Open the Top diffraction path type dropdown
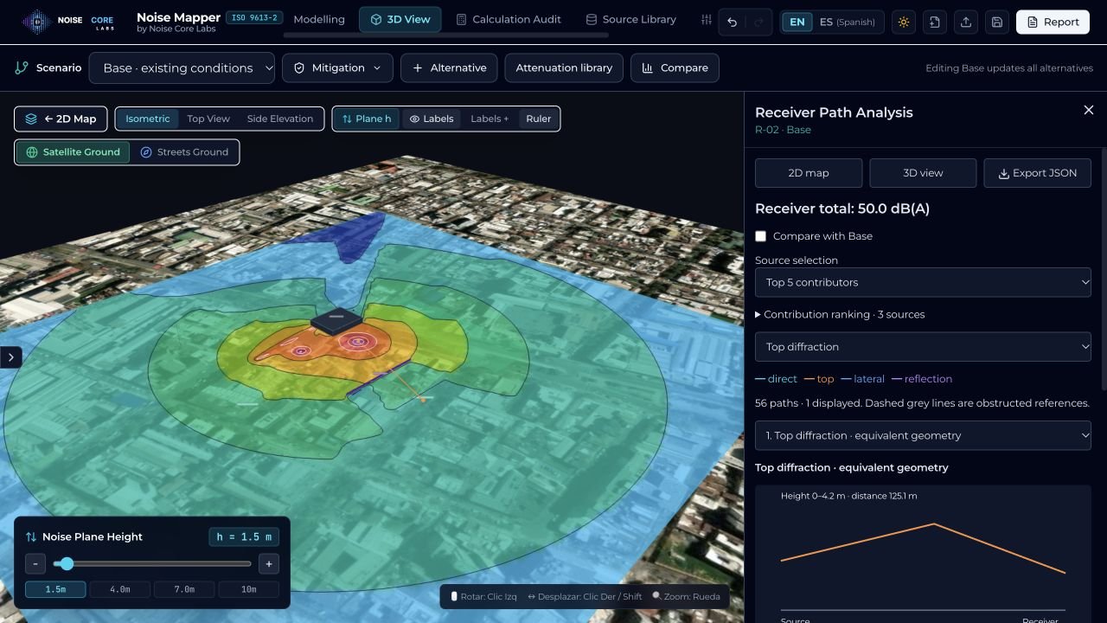Screen dimensions: 1107x623 [923, 347]
